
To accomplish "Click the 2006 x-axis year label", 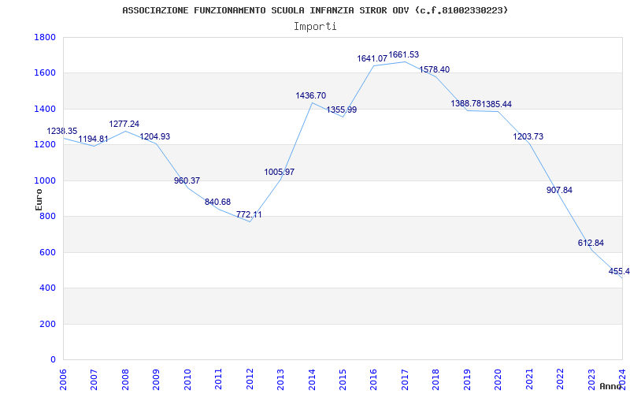I will 63,380.
